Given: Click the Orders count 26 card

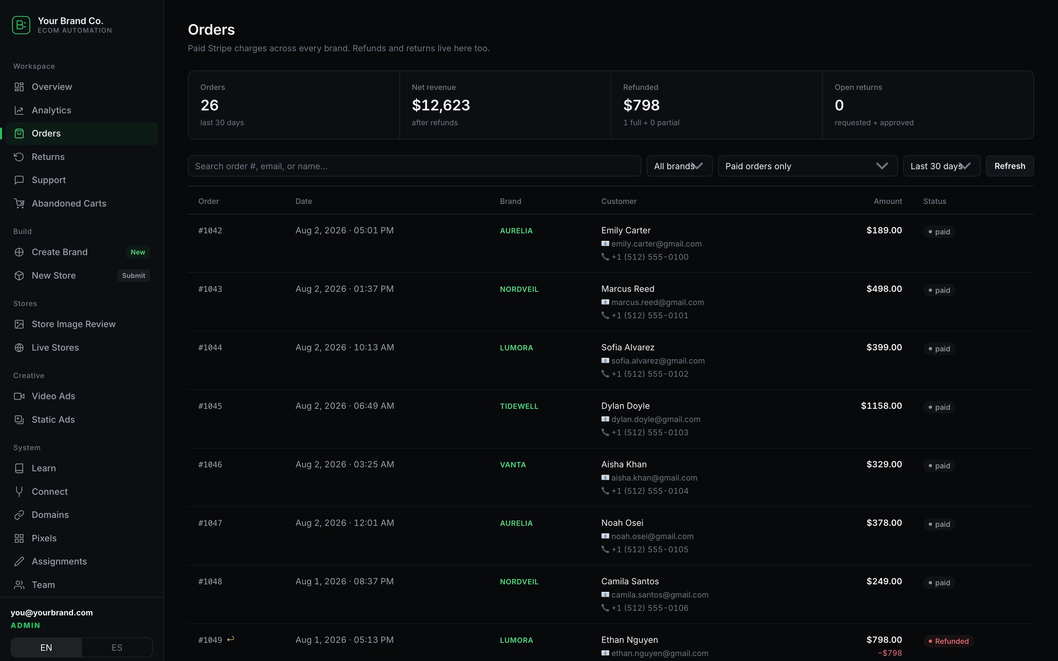Looking at the screenshot, I should tap(294, 105).
